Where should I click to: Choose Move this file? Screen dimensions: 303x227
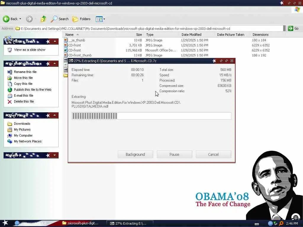coord(23,78)
